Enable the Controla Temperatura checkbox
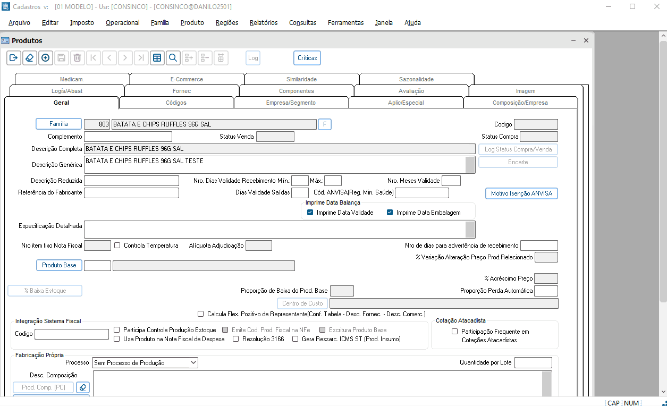The image size is (667, 406). pos(117,246)
